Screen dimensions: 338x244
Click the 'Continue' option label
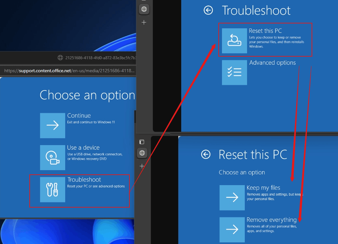tap(79, 115)
